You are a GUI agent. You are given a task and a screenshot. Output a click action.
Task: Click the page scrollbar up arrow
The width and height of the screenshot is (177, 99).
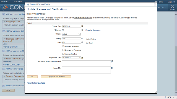click(176, 14)
